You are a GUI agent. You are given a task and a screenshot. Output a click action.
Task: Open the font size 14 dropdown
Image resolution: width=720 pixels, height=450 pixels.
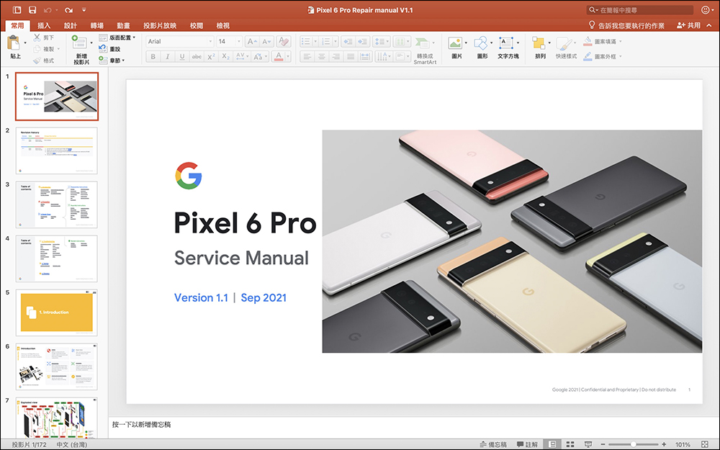[x=239, y=41]
